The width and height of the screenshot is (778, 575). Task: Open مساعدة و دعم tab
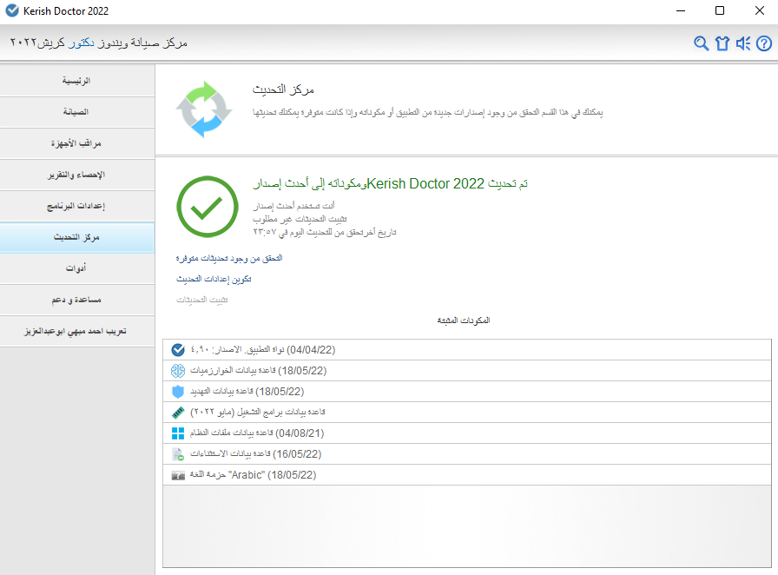(x=77, y=300)
